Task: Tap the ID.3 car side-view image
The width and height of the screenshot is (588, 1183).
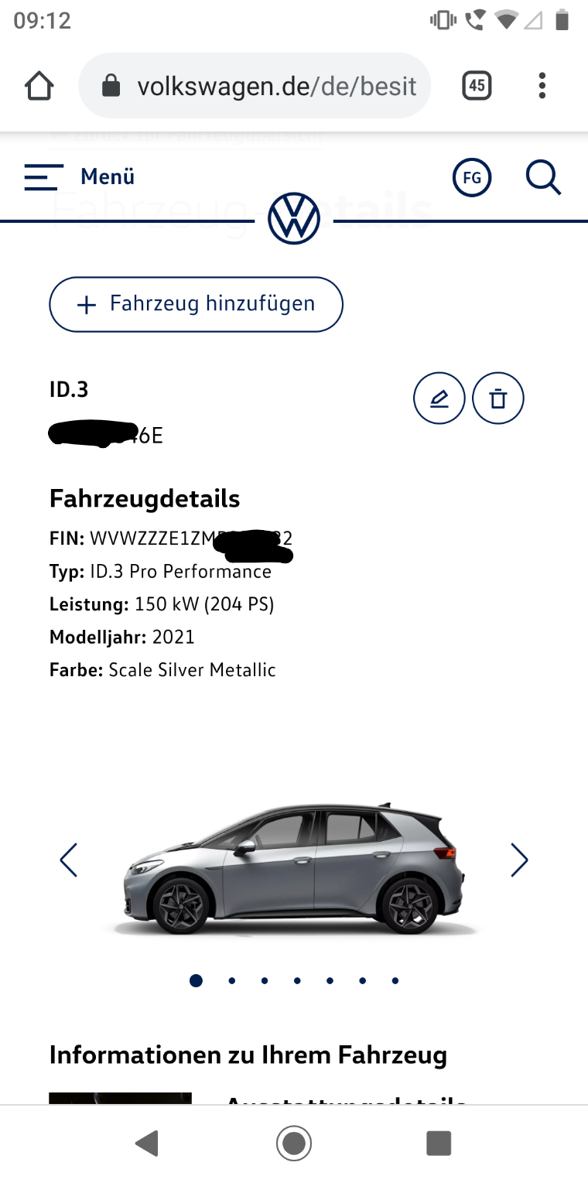Action: (294, 867)
